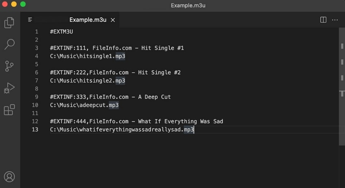Click the macOS green zoom window button
Image resolution: width=345 pixels, height=188 pixels.
(23, 4)
